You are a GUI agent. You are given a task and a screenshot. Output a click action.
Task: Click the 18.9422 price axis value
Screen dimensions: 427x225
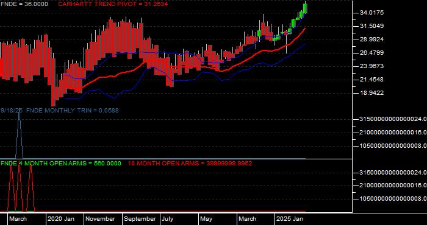click(x=371, y=93)
